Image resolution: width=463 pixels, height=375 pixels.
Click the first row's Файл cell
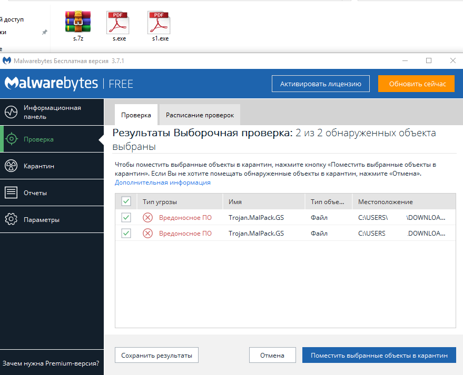click(x=319, y=218)
